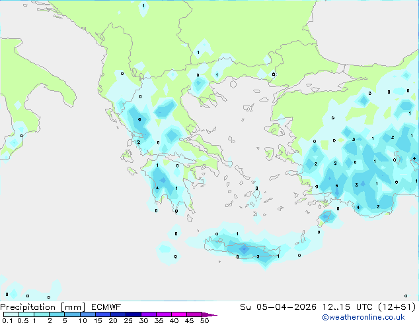Pick the 40–45 mm magenta legend swatch
The image size is (419, 323).
pos(179,314)
